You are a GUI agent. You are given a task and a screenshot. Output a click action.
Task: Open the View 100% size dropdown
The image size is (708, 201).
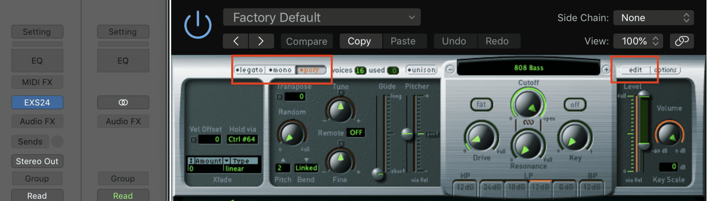638,41
